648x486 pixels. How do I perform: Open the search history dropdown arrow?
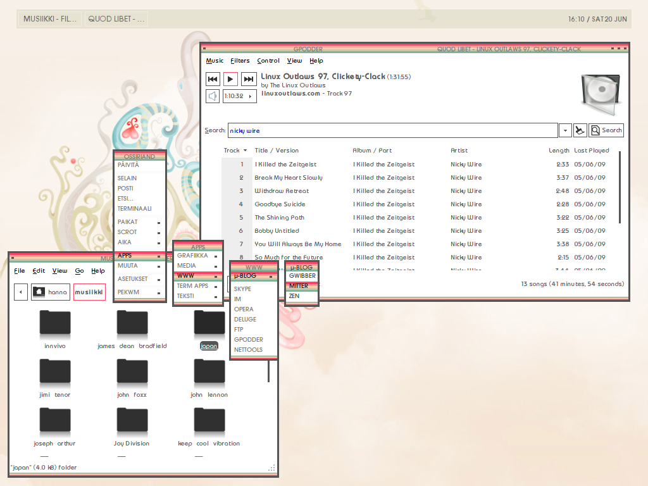click(565, 130)
